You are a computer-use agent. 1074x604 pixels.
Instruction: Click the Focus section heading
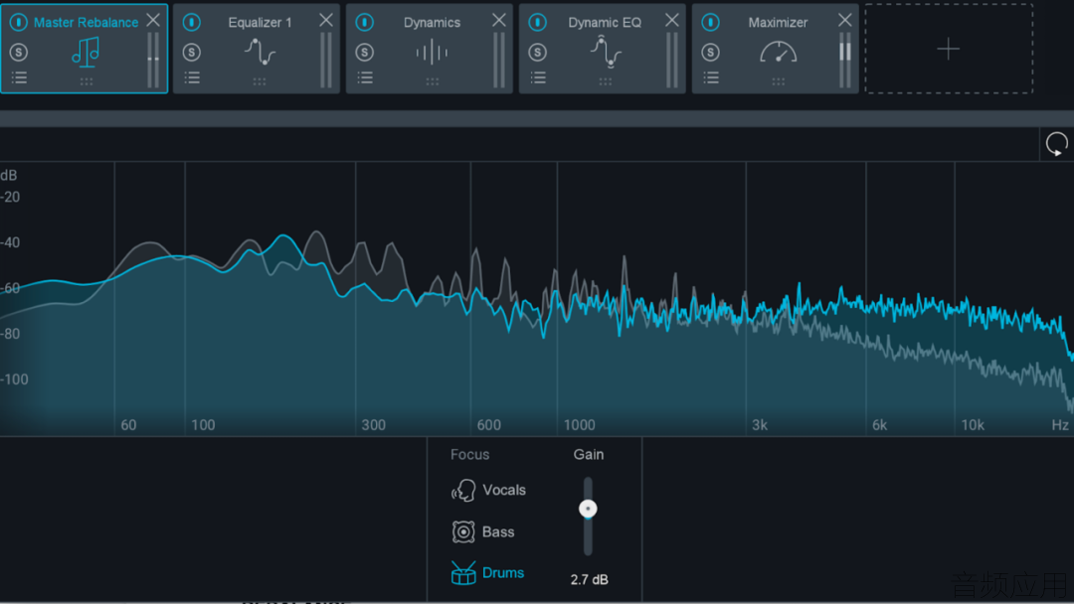pos(469,454)
